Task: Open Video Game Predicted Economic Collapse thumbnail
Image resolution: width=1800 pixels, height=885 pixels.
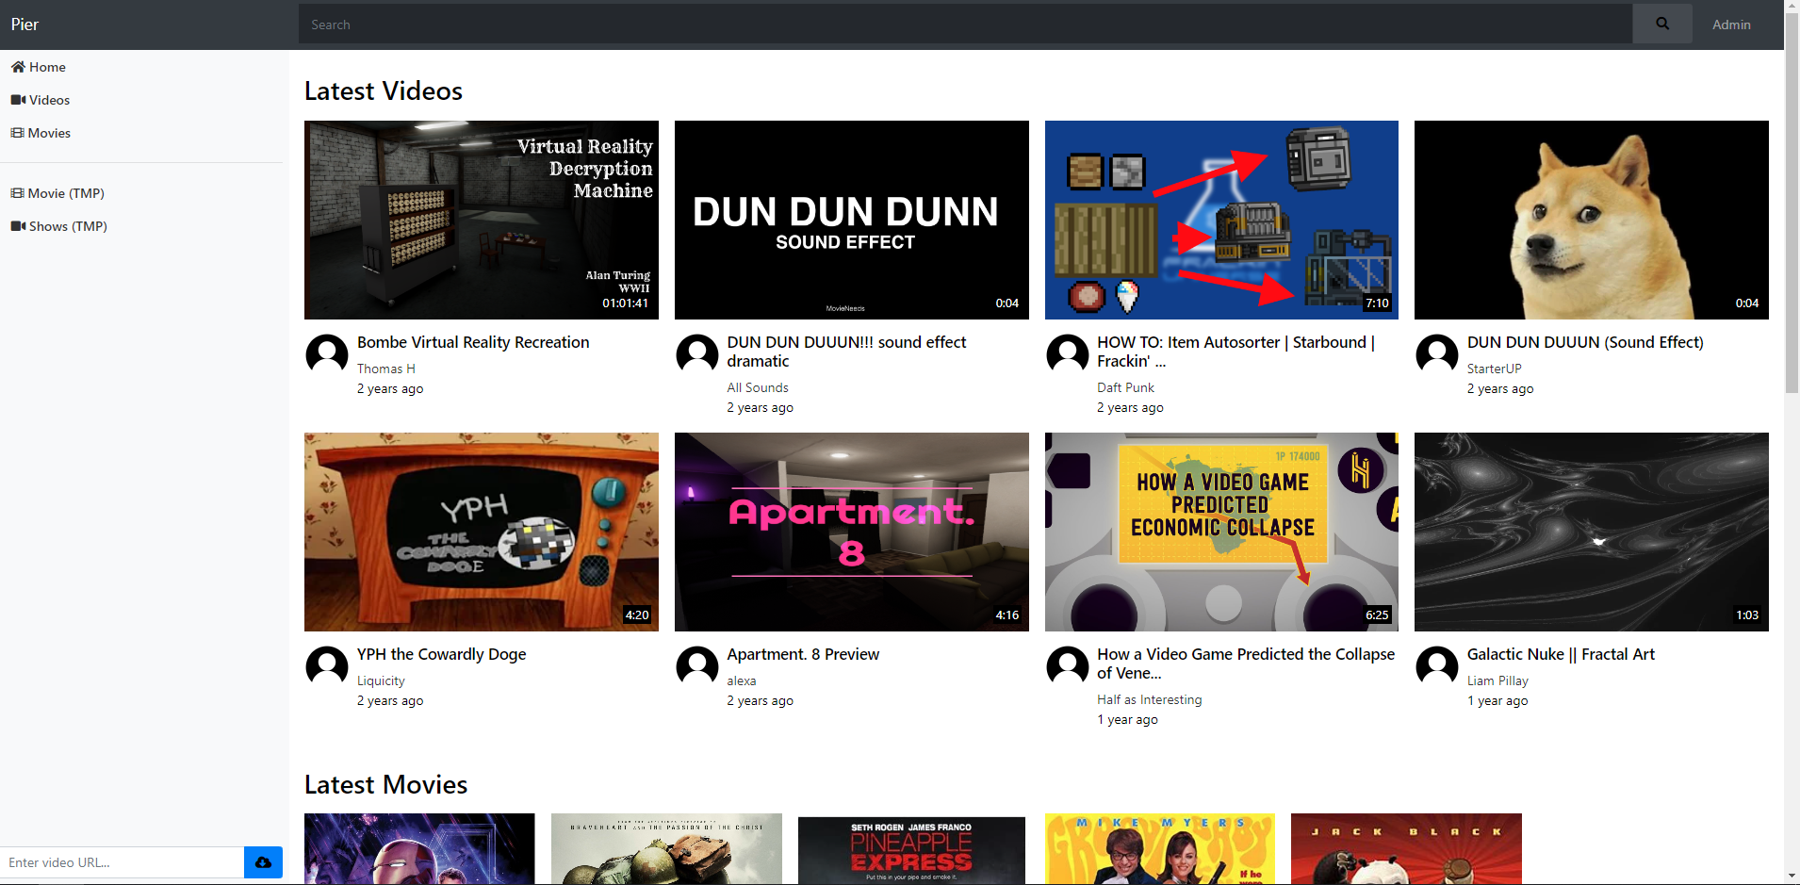Action: (1221, 532)
